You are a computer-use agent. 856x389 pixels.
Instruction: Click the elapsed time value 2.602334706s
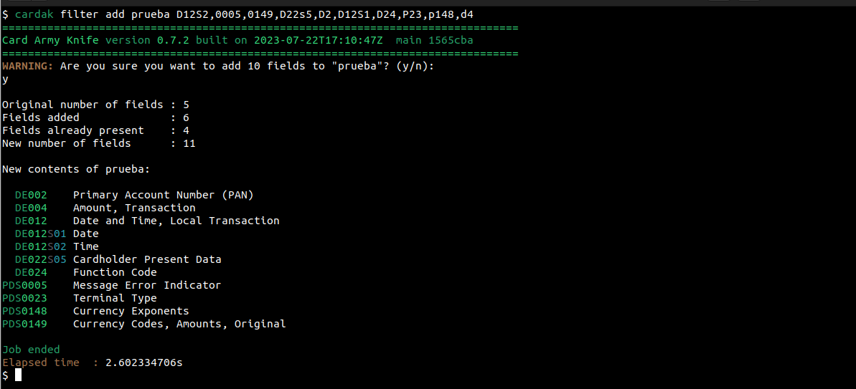coord(144,362)
